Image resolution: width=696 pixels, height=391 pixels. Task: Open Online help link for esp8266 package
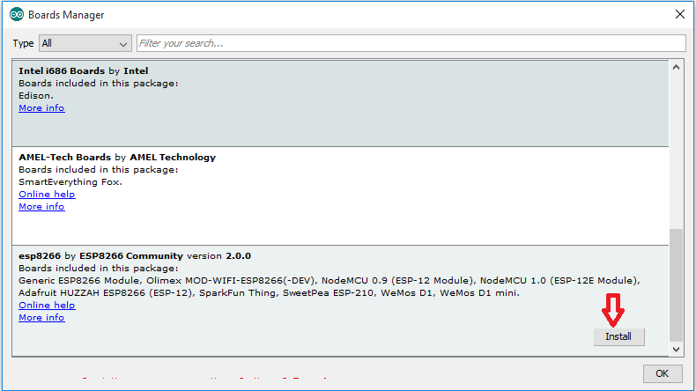click(x=47, y=305)
